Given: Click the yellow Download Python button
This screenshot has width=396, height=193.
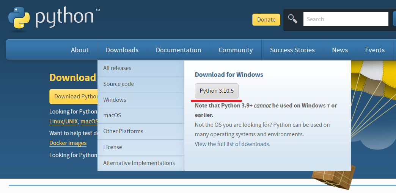Looking at the screenshot, I should (x=74, y=96).
